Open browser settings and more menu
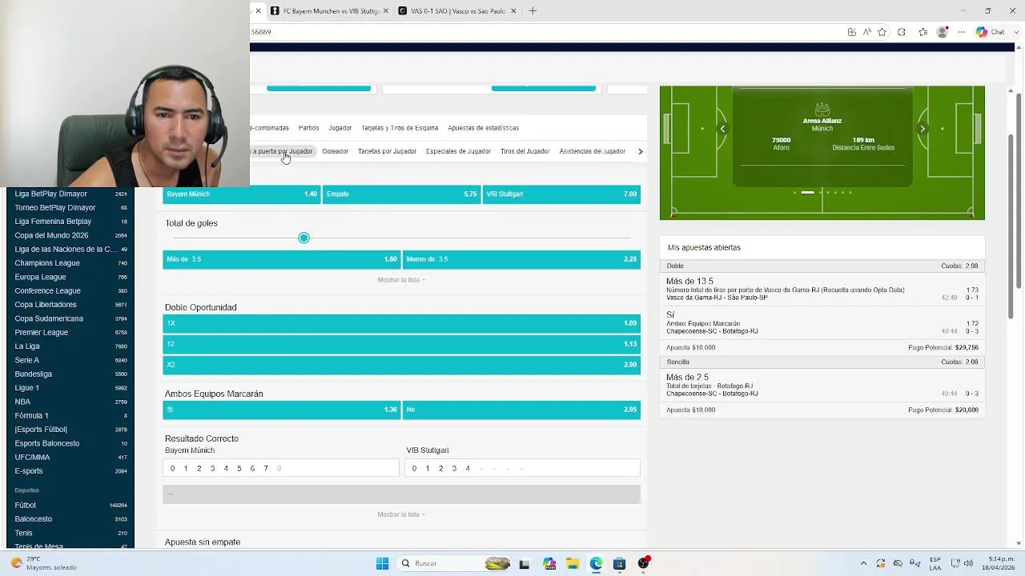The image size is (1025, 576). [962, 32]
